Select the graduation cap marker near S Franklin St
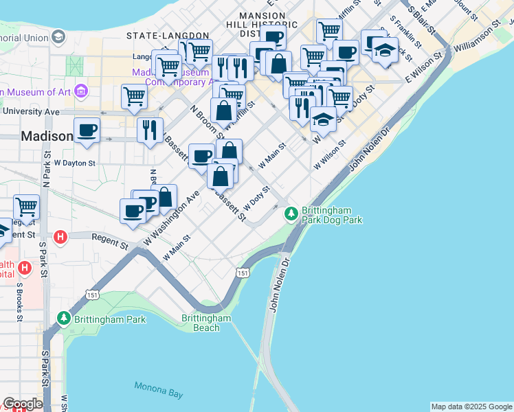 coord(385,51)
